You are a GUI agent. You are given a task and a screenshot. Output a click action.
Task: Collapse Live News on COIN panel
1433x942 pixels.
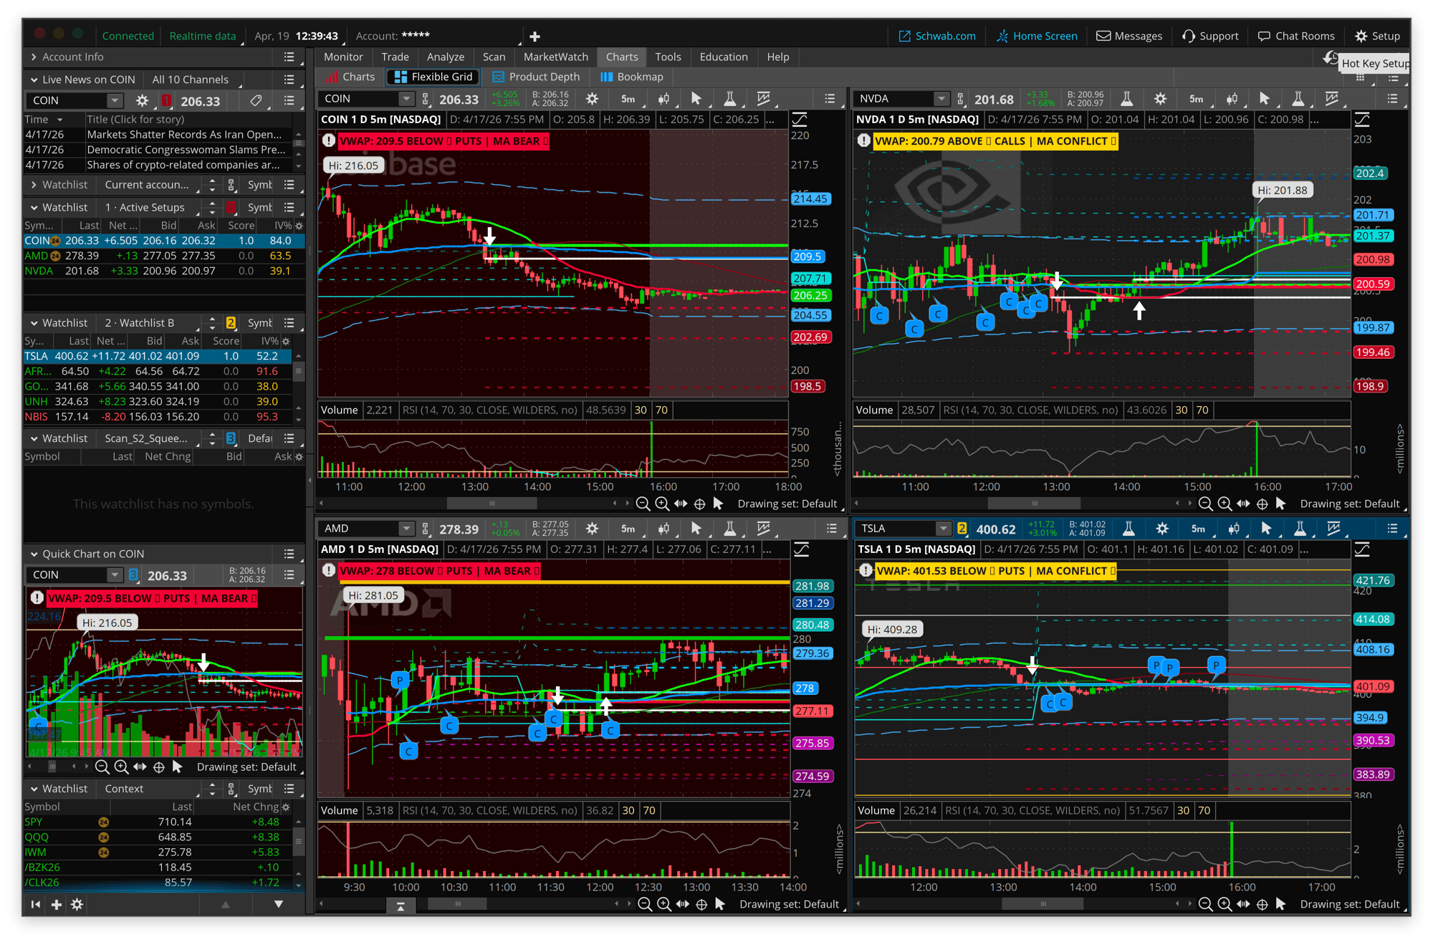(34, 80)
